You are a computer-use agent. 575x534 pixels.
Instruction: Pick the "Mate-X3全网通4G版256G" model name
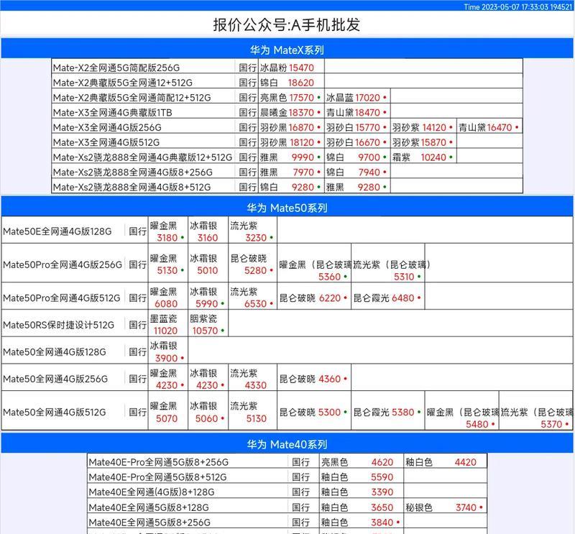coord(107,127)
